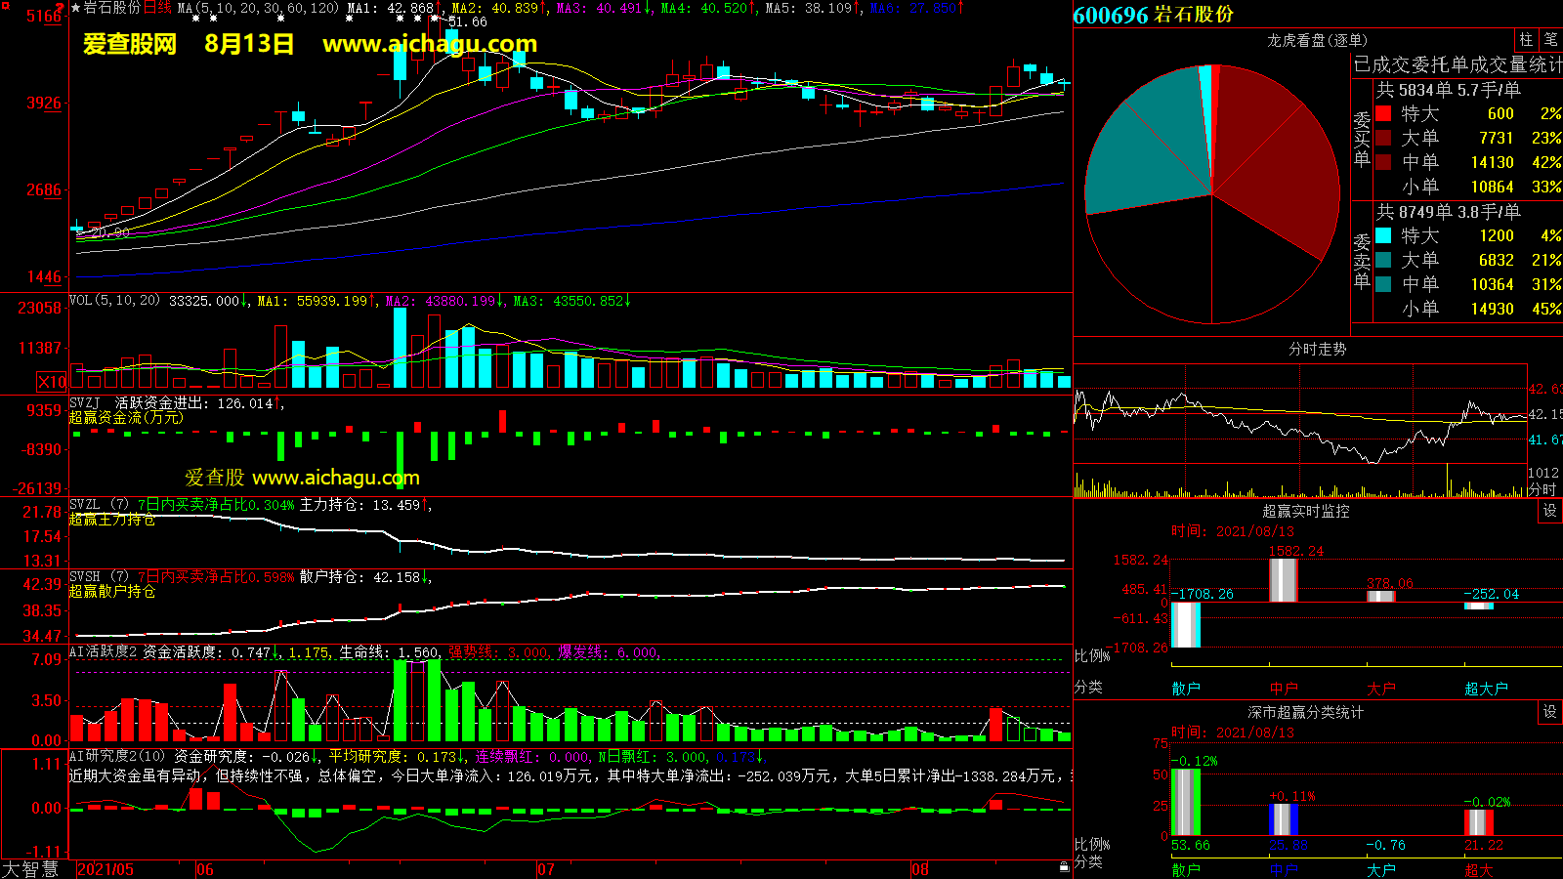Open VOL(5,10,20) indicator parameters
The height and width of the screenshot is (879, 1563).
click(x=114, y=301)
